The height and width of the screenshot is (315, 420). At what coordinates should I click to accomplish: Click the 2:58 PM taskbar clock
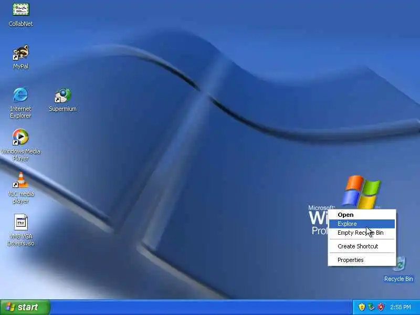point(401,307)
